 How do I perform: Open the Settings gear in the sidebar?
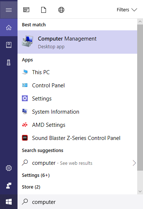(9, 168)
